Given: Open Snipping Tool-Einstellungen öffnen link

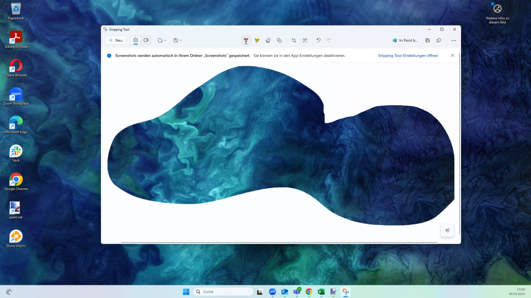Looking at the screenshot, I should [408, 56].
